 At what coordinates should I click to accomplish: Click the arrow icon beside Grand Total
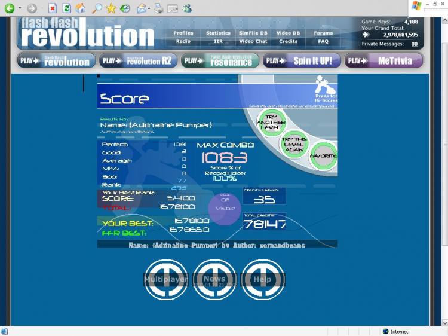(x=366, y=35)
